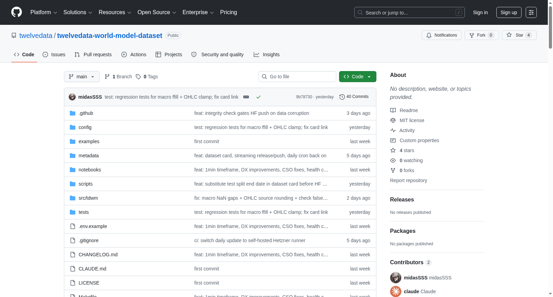Expand the Open Source menu
Image resolution: width=553 pixels, height=297 pixels.
click(157, 12)
